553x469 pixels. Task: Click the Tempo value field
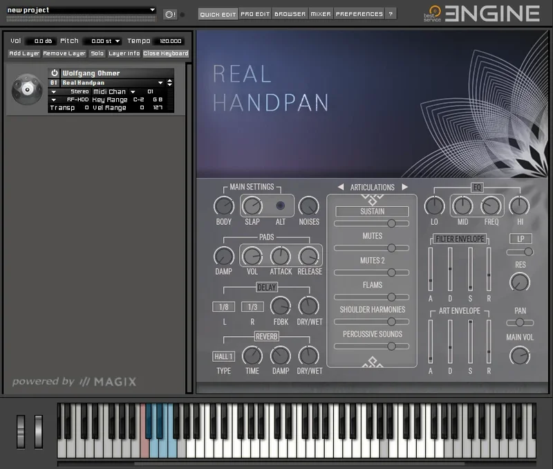[170, 42]
